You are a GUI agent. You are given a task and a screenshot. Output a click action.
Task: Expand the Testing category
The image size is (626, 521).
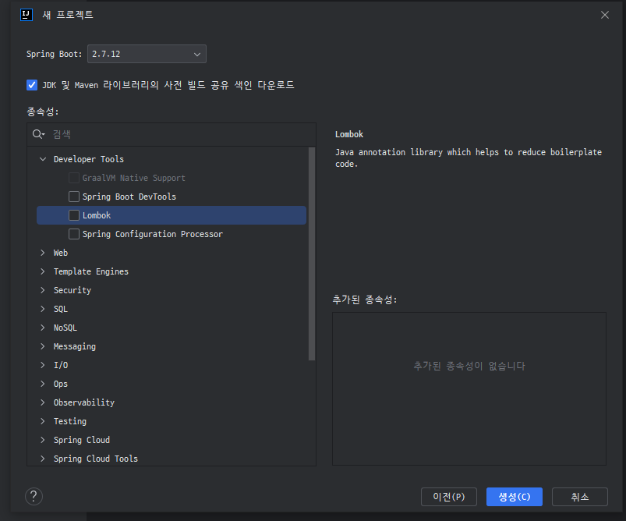point(43,421)
